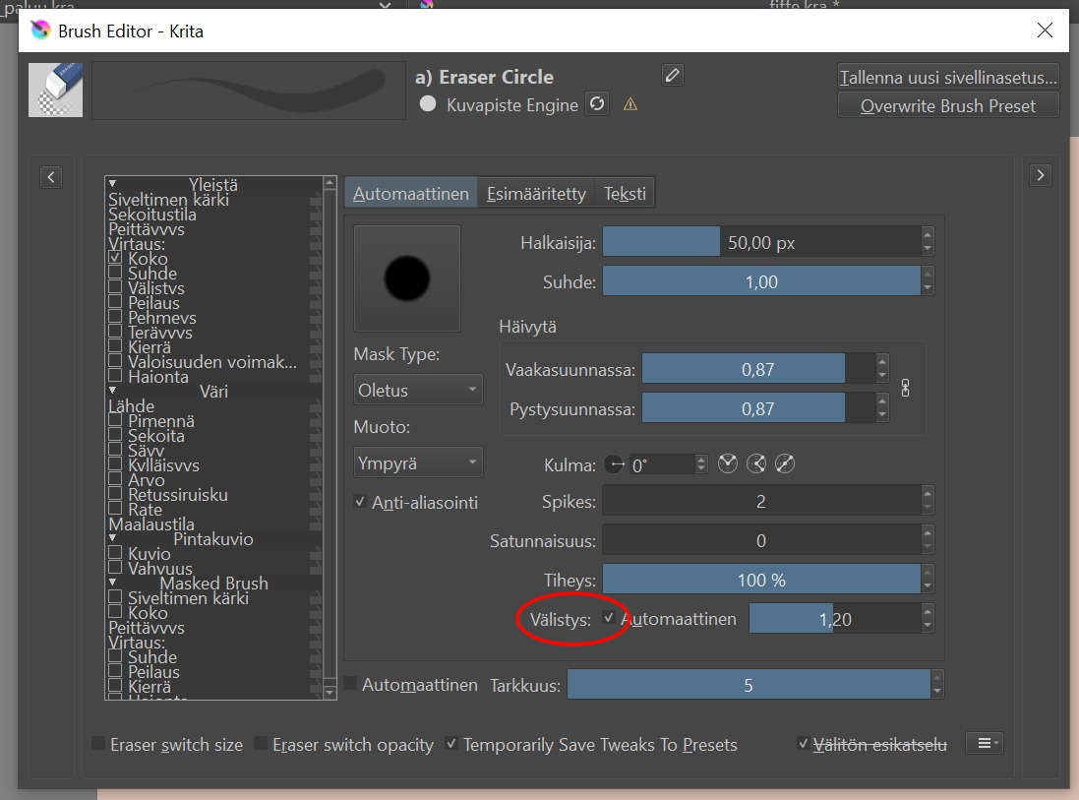Viewport: 1079px width, 800px height.
Task: Click the reload engine preset icon
Action: [597, 104]
